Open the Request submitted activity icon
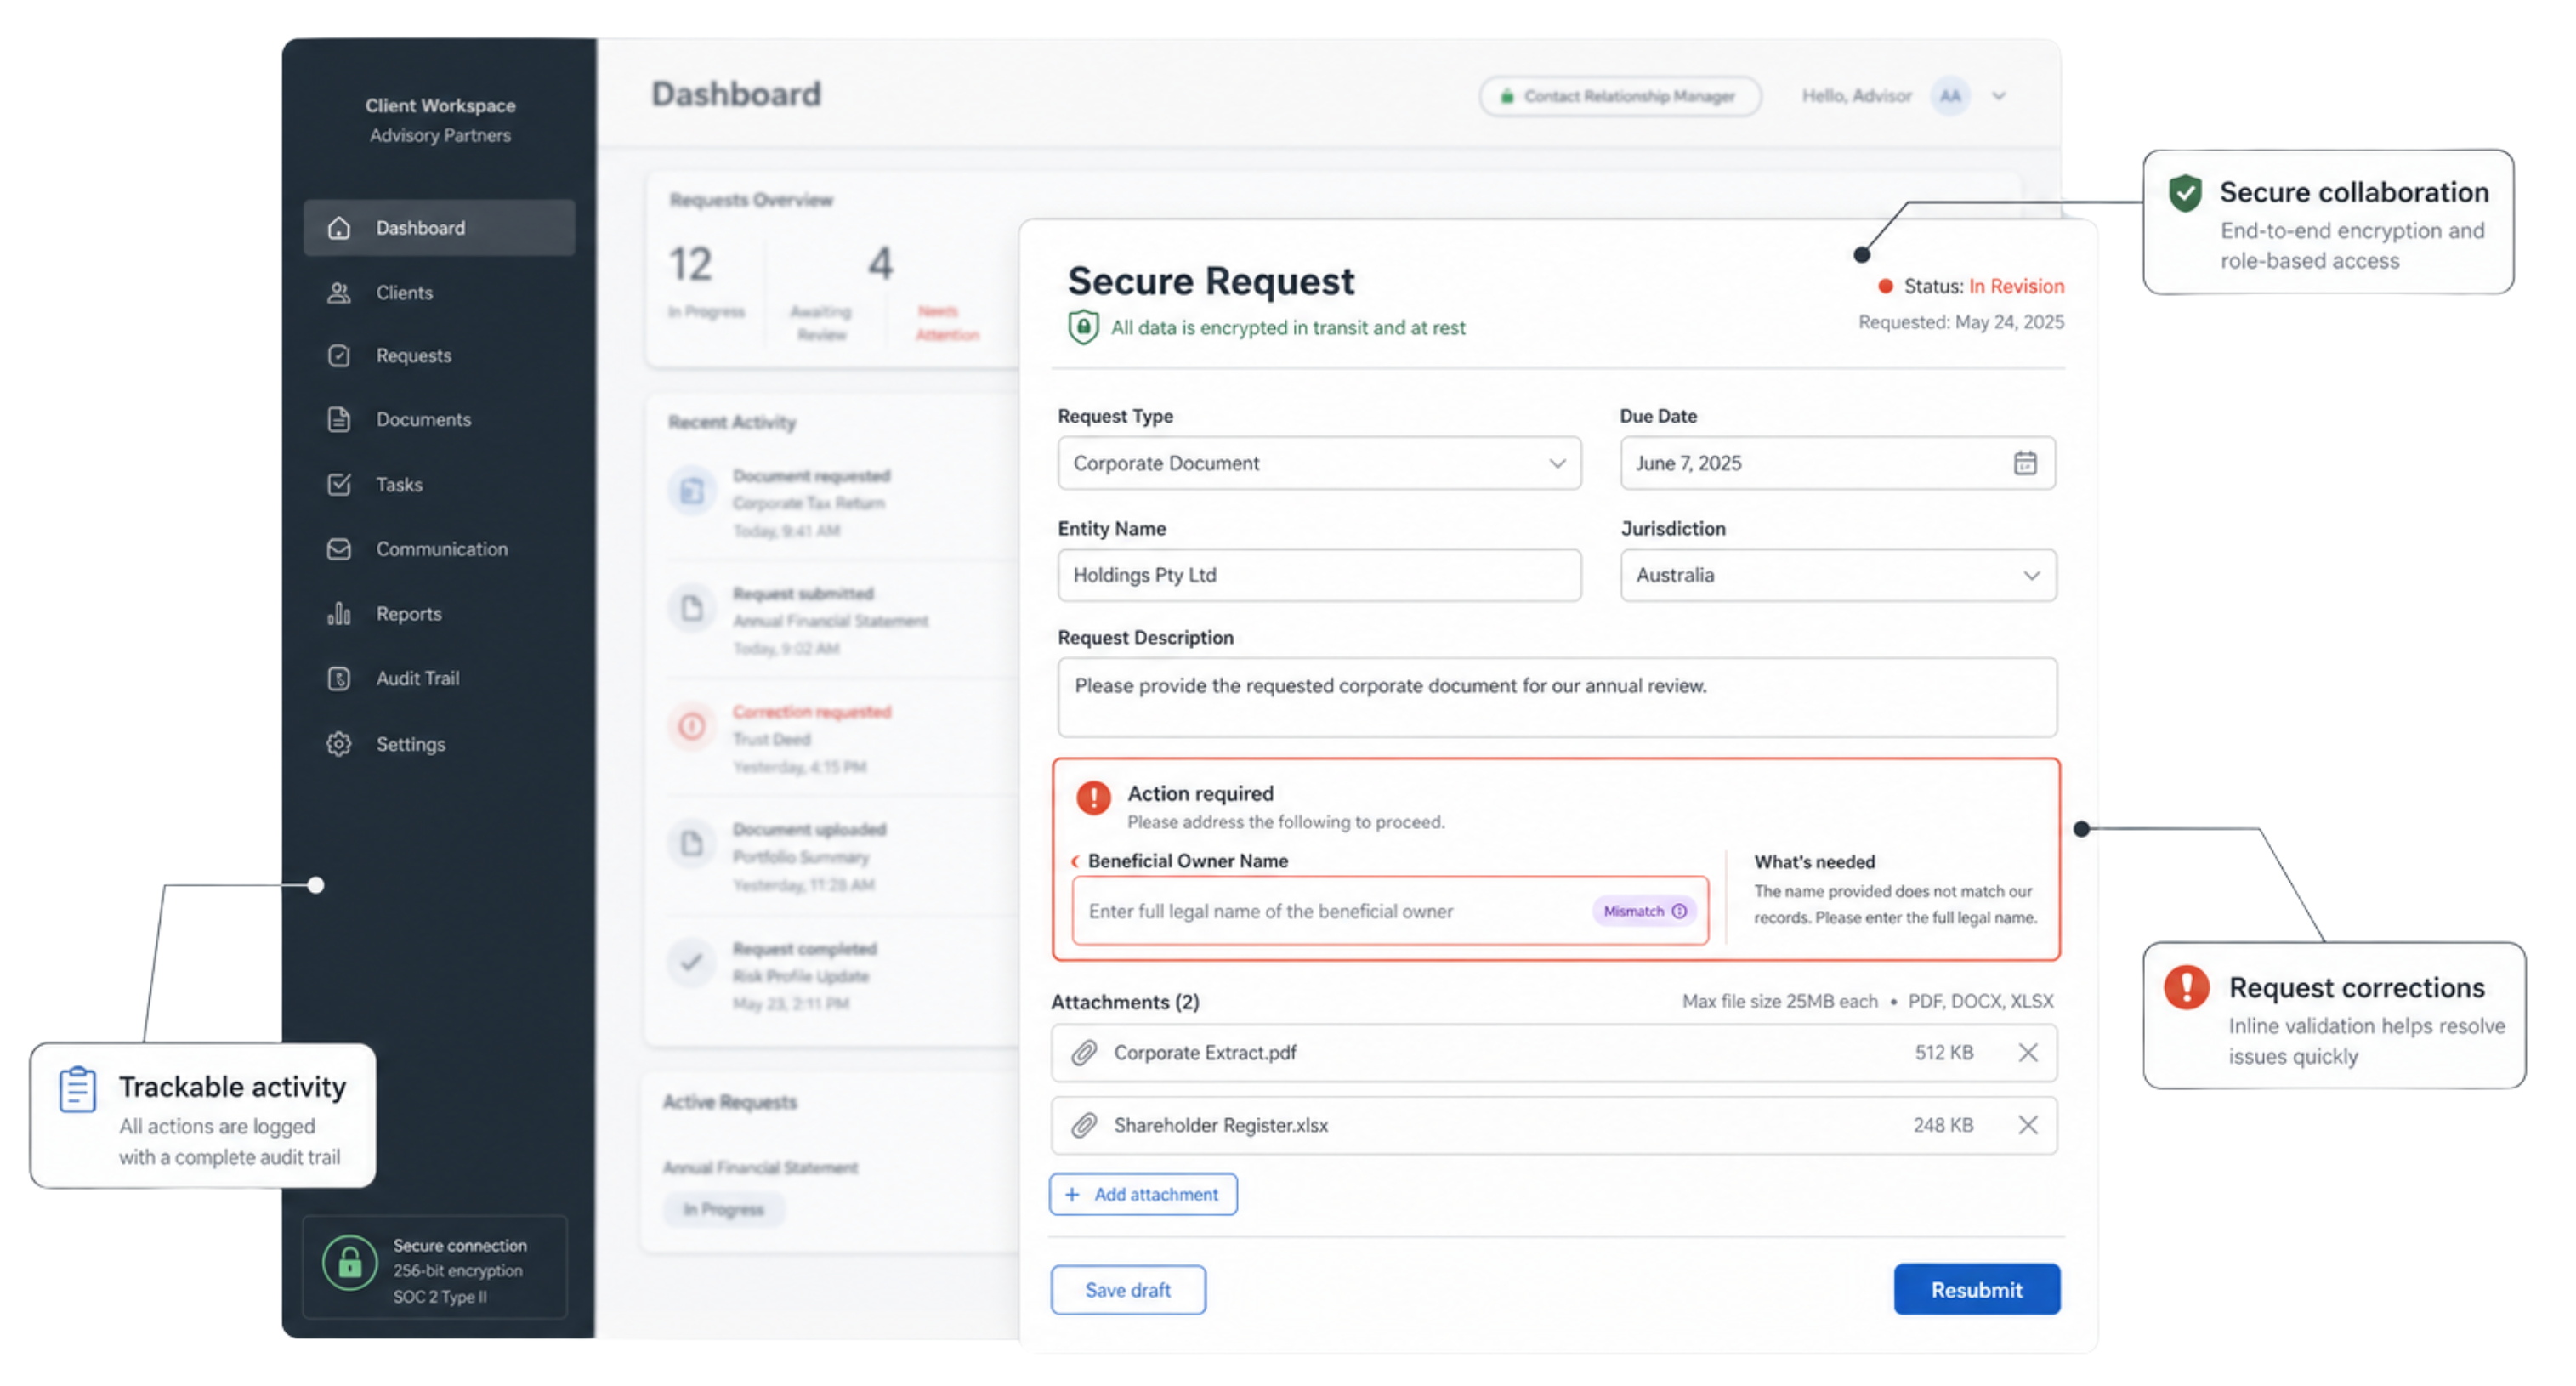Screen dimensions: 2576x1386 [692, 608]
